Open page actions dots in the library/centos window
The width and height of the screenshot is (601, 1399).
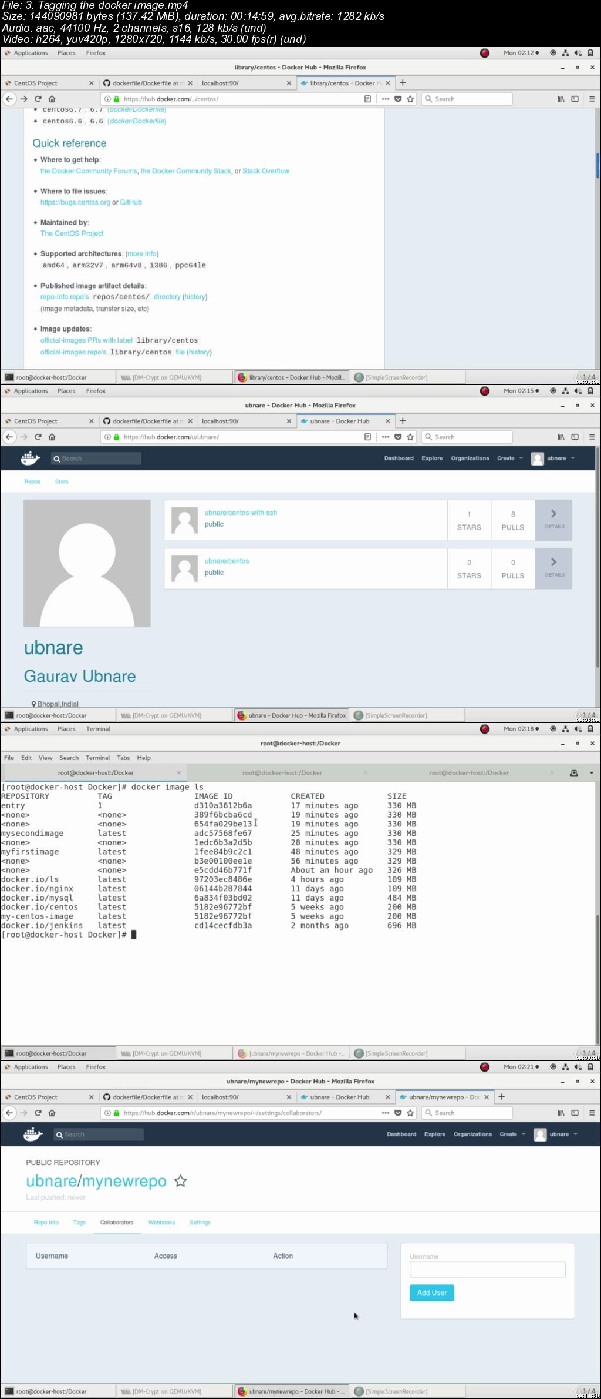[x=386, y=99]
